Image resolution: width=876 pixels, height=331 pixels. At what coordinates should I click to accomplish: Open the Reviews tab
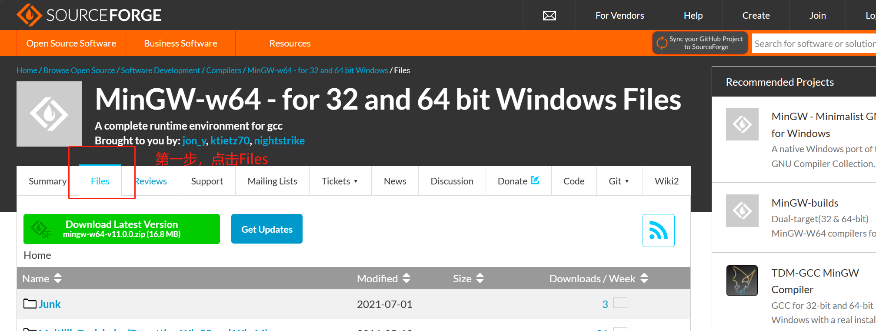150,181
